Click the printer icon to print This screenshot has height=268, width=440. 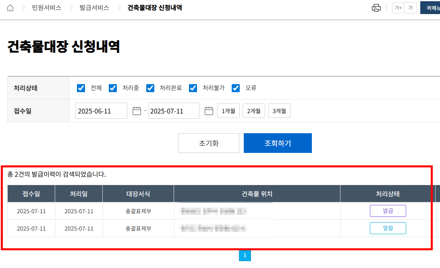click(x=376, y=7)
